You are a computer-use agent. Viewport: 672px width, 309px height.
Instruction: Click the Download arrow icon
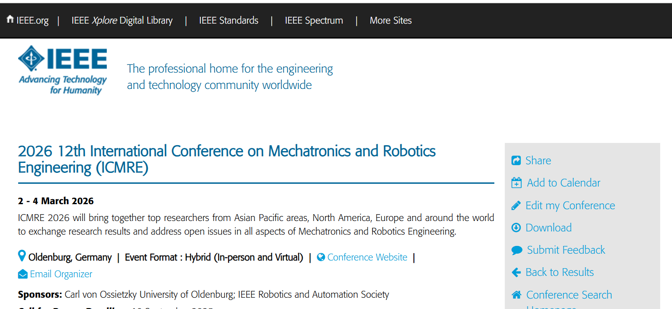tap(516, 228)
